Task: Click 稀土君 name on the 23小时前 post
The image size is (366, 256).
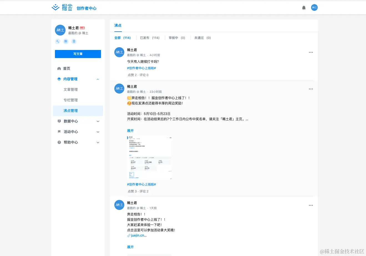Action: pos(132,87)
